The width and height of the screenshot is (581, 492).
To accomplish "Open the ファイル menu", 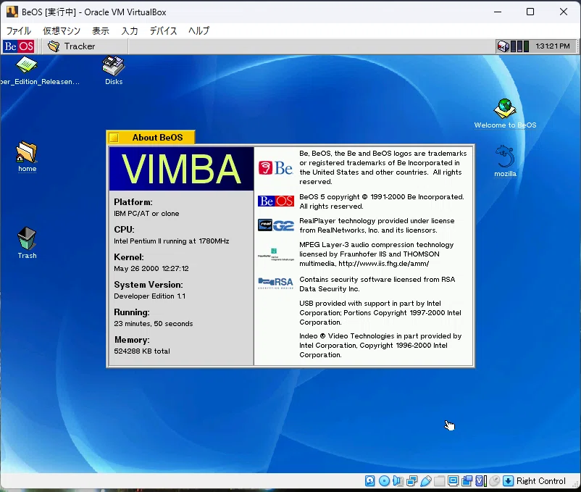I will (x=19, y=30).
